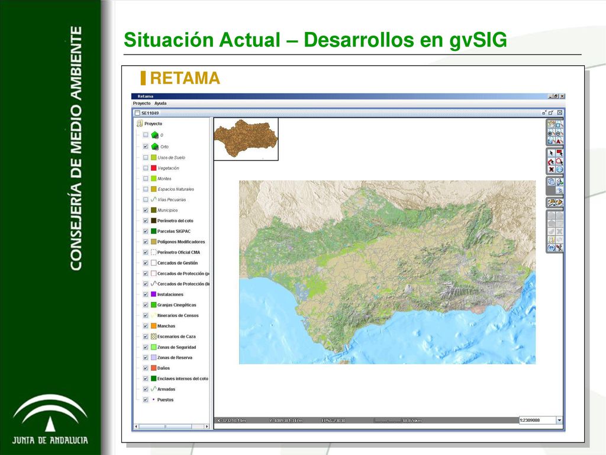Viewport: 606px width, 455px height.
Task: Click the map pan hand tool
Action: pyautogui.click(x=551, y=124)
